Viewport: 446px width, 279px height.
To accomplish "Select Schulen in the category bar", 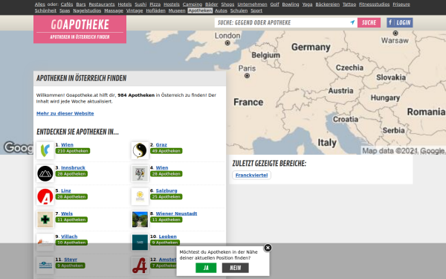I will 239,10.
